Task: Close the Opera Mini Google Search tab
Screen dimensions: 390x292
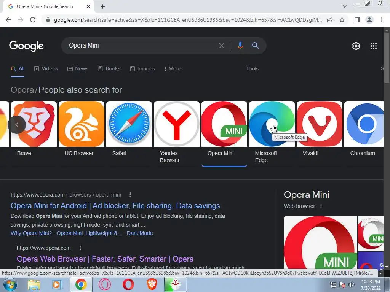Action: coord(88,6)
